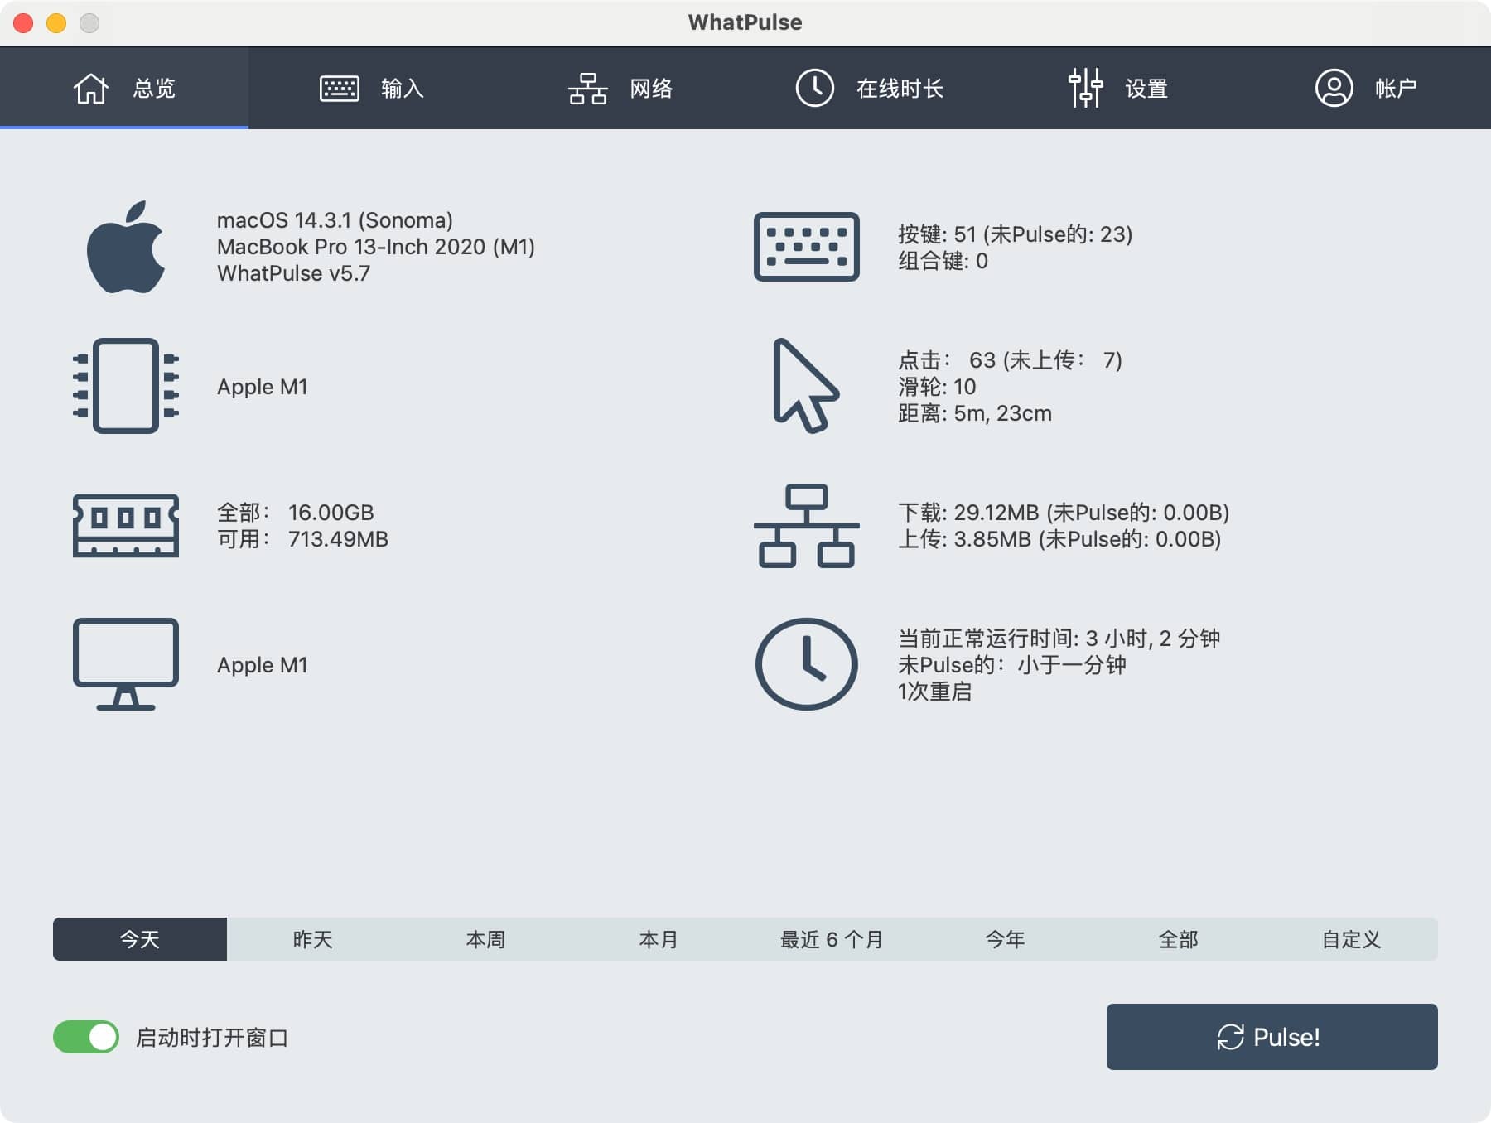This screenshot has width=1491, height=1123.
Task: Close the WhatPulse window with red button
Action: (23, 23)
